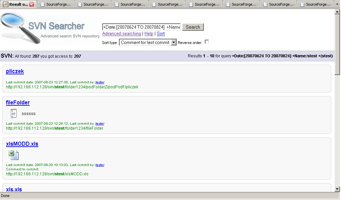Open the Help link
This screenshot has width=341, height=200.
click(149, 34)
